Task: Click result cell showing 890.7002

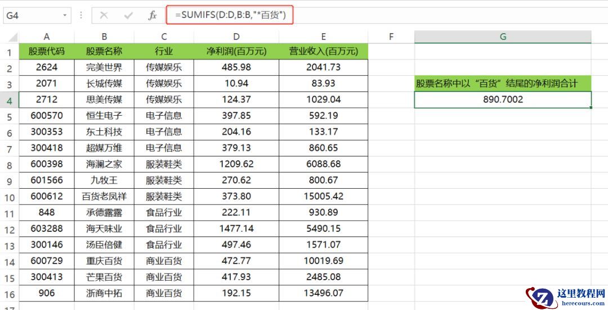Action: coord(503,100)
